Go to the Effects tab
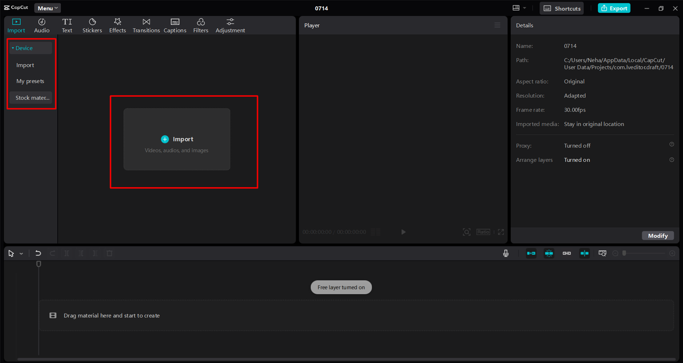Screen dimensions: 683x363 117,26
